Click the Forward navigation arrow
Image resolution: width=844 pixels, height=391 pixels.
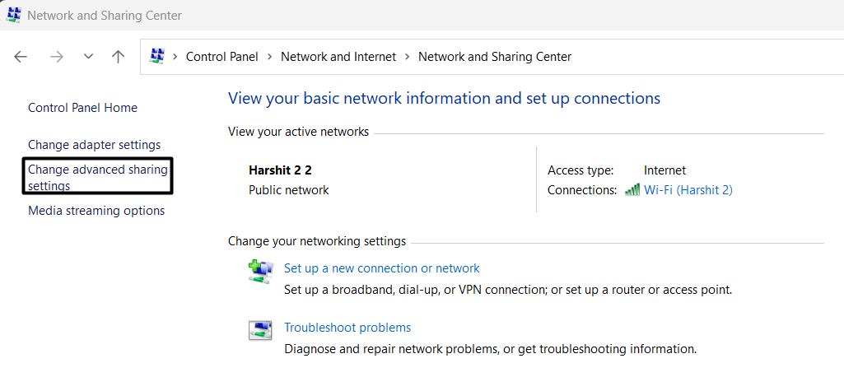[x=56, y=57]
